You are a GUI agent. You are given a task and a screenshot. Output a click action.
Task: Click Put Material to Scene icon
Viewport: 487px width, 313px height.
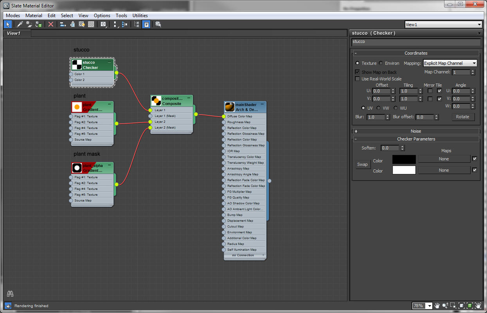29,24
